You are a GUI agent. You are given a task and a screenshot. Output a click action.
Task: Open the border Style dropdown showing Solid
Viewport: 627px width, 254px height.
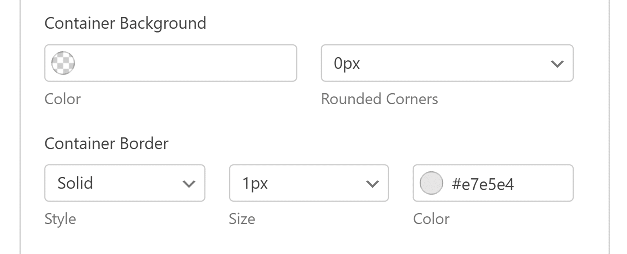click(x=125, y=183)
